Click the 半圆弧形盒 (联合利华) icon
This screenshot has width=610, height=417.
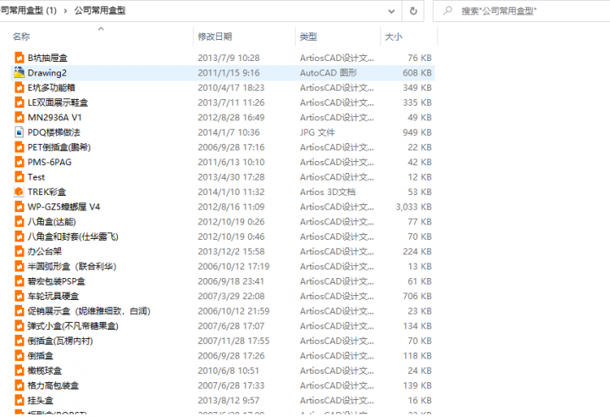click(x=19, y=266)
